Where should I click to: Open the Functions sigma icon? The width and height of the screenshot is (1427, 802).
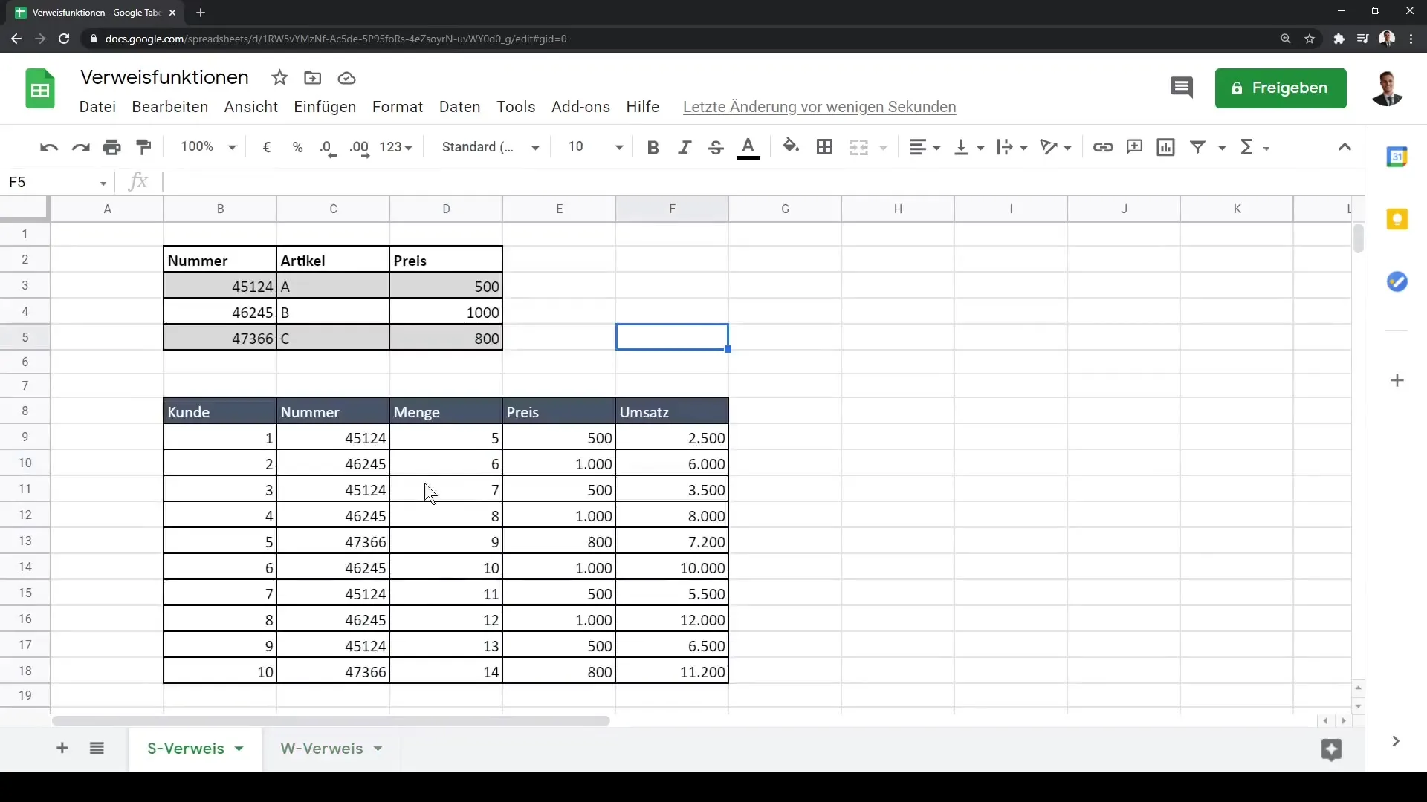coord(1247,147)
